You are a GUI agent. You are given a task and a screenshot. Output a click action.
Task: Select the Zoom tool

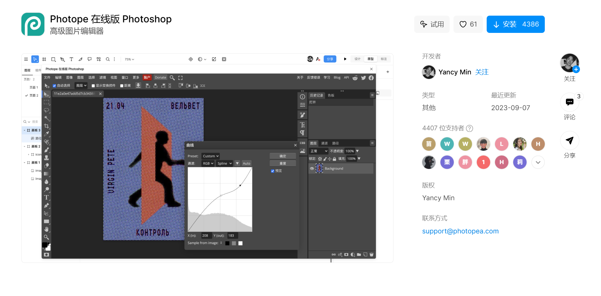(x=47, y=237)
